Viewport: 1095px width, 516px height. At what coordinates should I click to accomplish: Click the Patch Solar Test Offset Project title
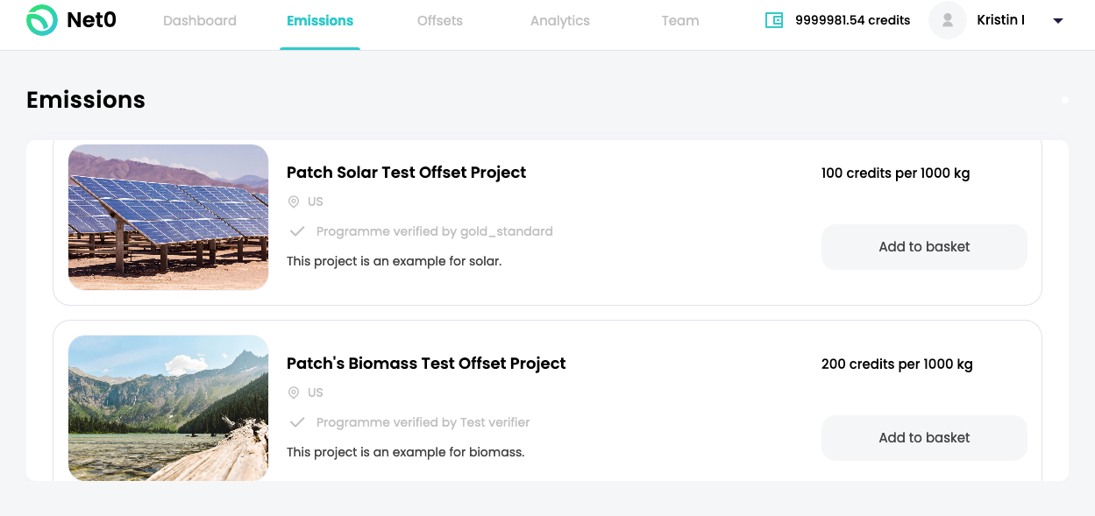coord(406,173)
